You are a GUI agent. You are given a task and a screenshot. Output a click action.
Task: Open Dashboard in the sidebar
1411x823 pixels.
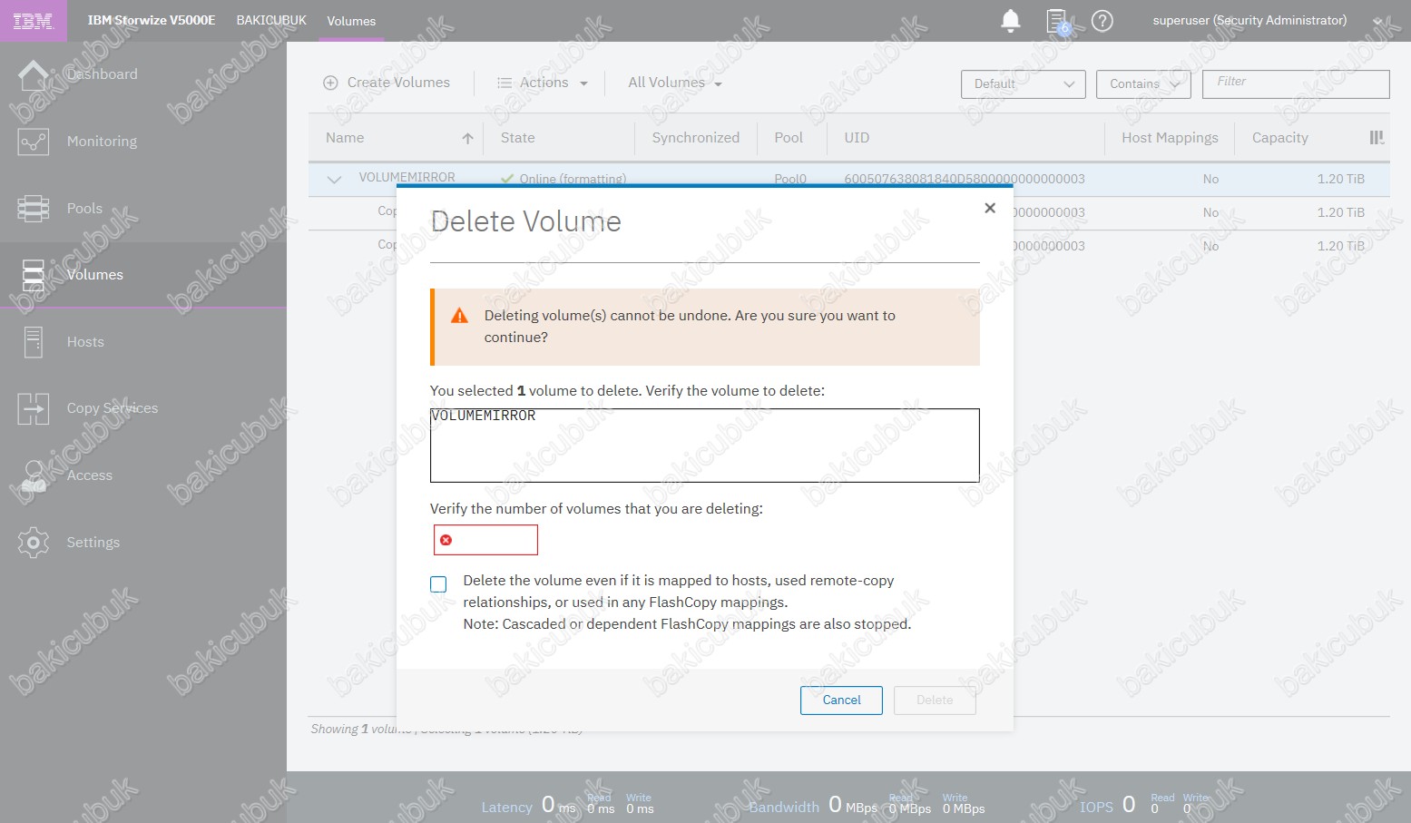102,74
